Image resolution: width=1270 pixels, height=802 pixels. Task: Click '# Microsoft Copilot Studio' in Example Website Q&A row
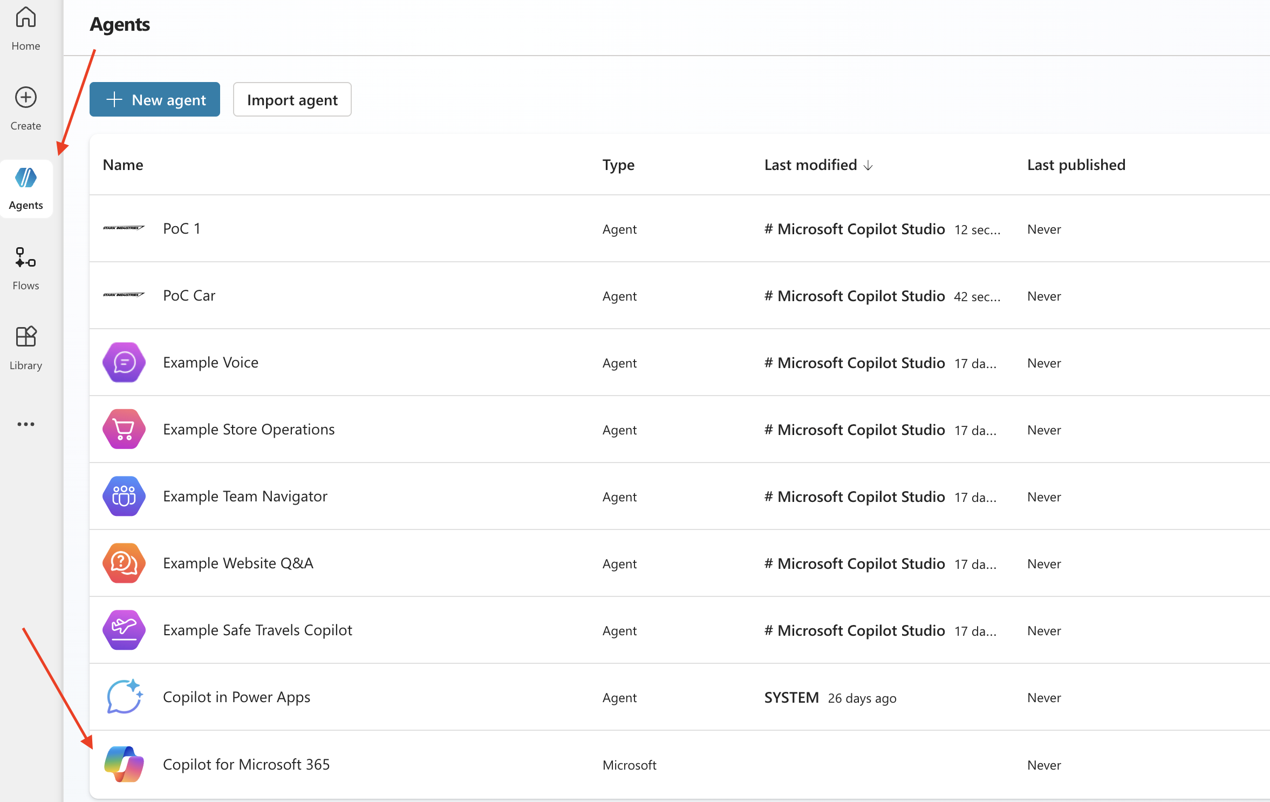(x=855, y=563)
